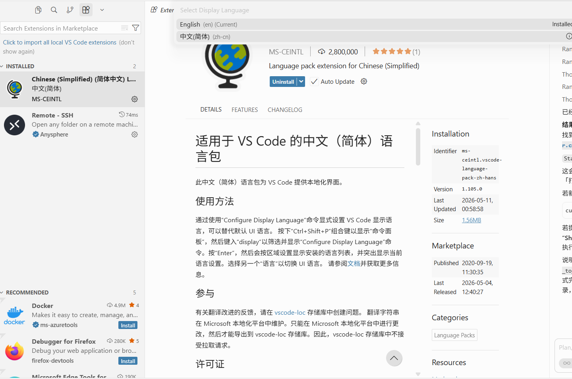Select the Extensions view icon

[x=86, y=10]
